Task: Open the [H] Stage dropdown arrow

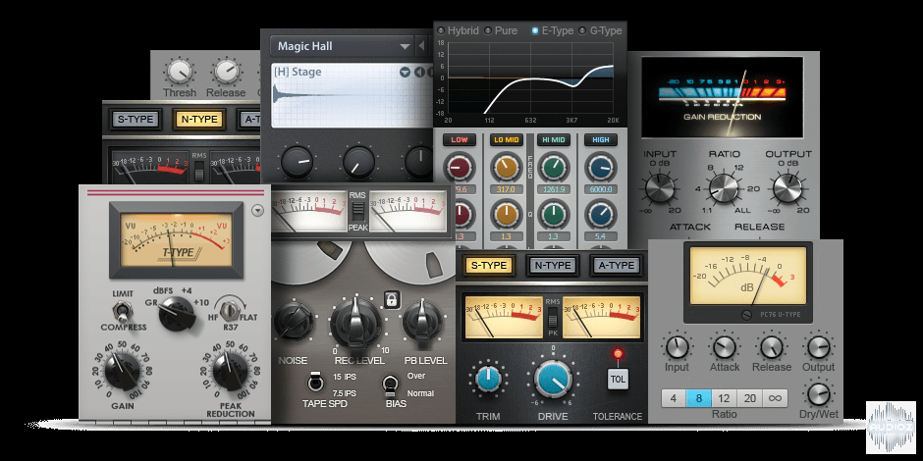Action: pyautogui.click(x=405, y=72)
